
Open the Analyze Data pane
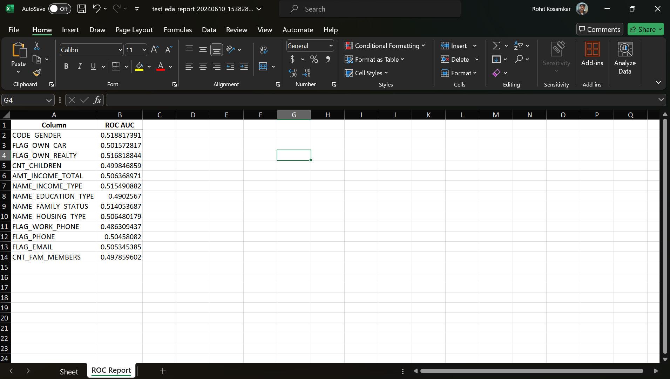coord(624,58)
